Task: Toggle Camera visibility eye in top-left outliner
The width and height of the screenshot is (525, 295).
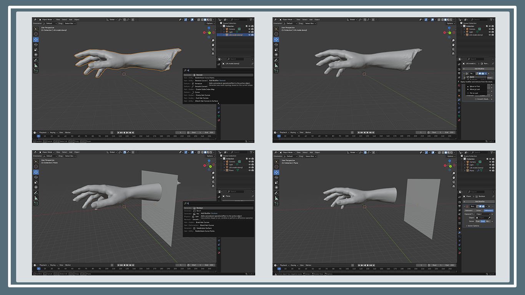Action: [249, 29]
